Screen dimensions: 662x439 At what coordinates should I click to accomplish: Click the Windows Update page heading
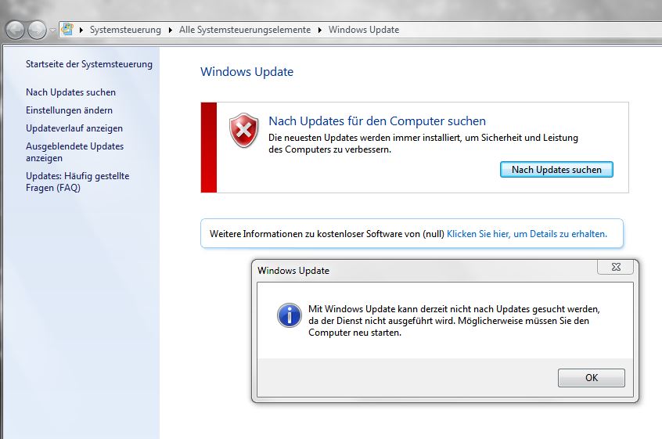247,72
